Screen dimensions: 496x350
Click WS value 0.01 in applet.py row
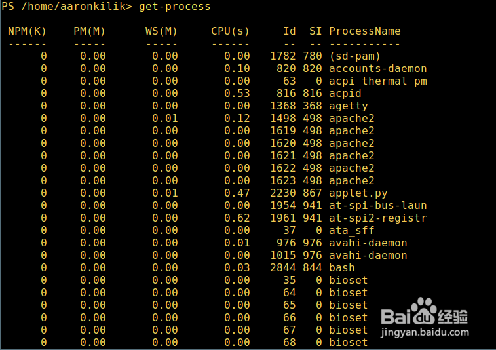165,193
